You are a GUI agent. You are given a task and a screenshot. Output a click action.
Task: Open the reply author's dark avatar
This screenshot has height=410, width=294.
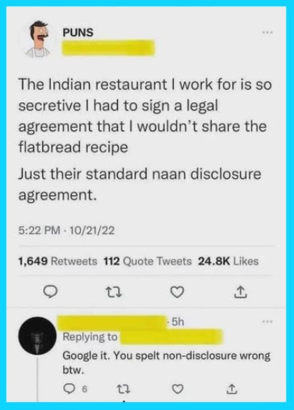(x=37, y=336)
